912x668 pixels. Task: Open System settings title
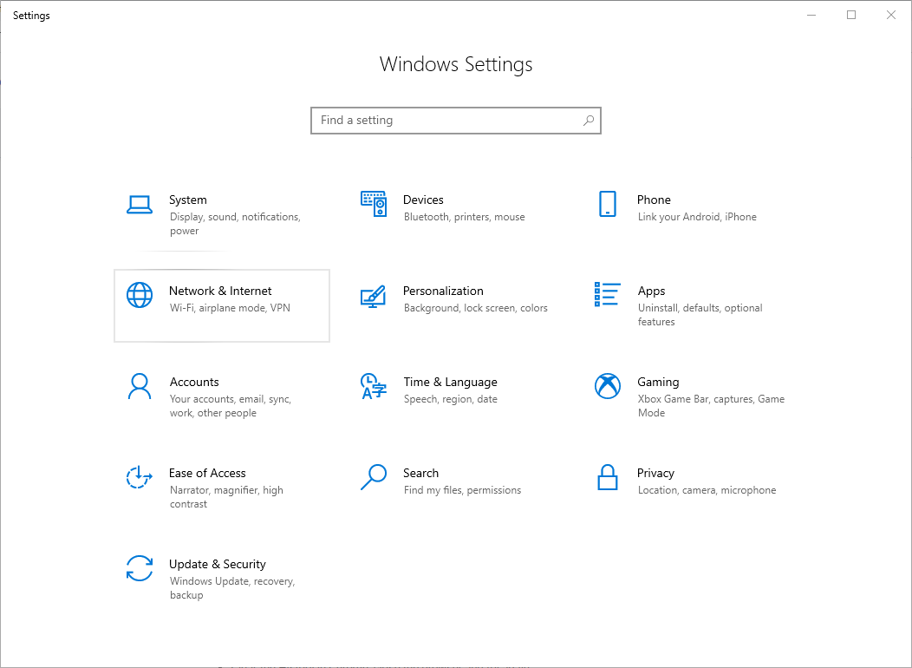(188, 200)
